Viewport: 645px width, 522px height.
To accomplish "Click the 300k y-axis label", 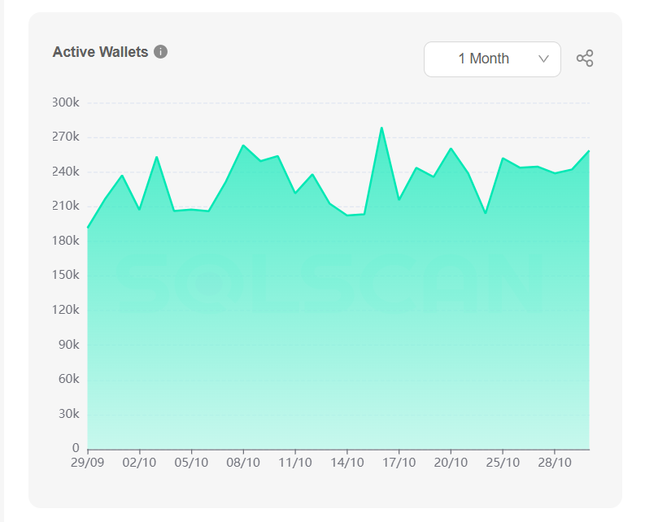I will tap(65, 102).
